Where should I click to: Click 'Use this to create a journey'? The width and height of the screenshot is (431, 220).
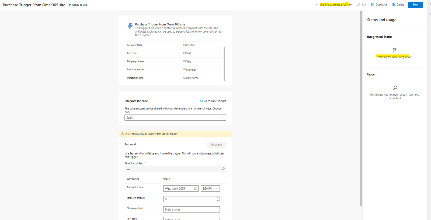[x=336, y=5]
